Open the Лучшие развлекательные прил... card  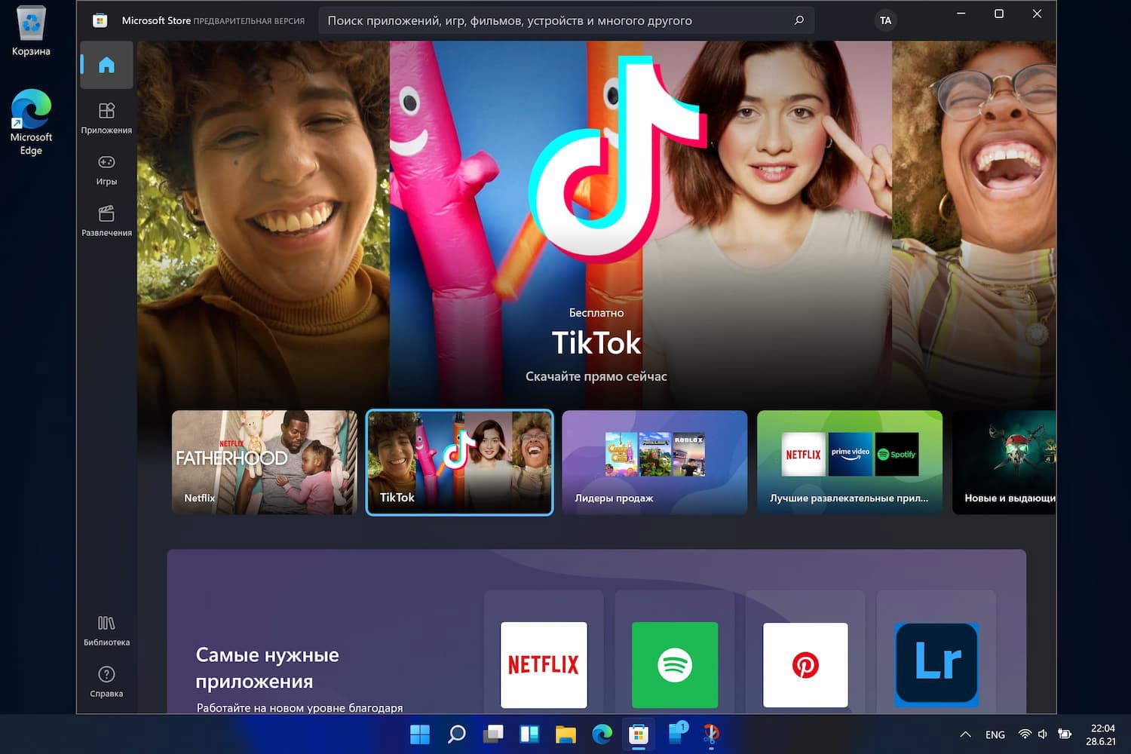click(x=850, y=462)
